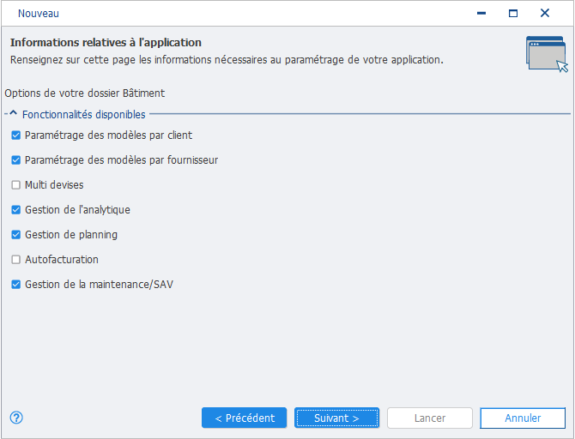Viewport: 575px width, 439px height.
Task: Click the Autofacturation label text
Action: (62, 260)
